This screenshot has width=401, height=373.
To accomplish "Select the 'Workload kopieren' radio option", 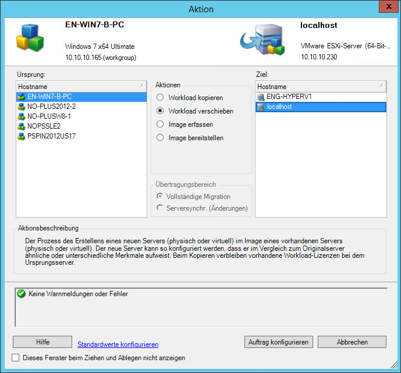I will point(160,98).
